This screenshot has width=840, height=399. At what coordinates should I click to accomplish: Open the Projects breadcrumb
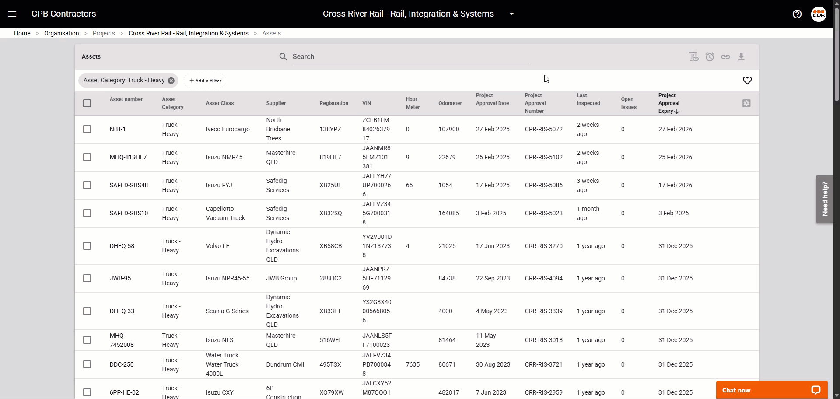(x=104, y=33)
